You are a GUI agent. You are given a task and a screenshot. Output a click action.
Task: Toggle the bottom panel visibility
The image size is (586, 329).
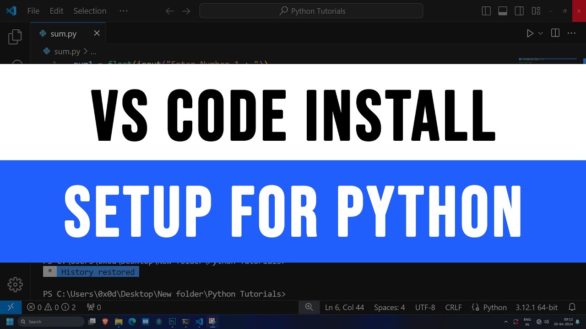[x=503, y=11]
